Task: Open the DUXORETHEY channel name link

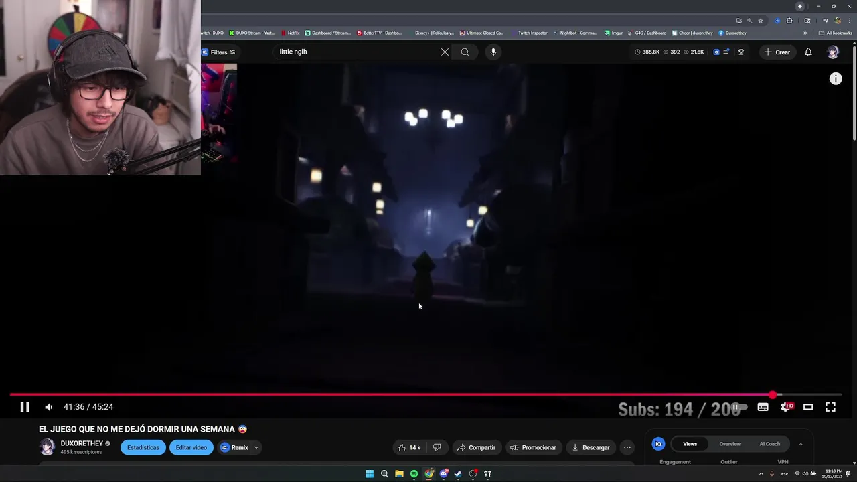Action: click(x=82, y=443)
